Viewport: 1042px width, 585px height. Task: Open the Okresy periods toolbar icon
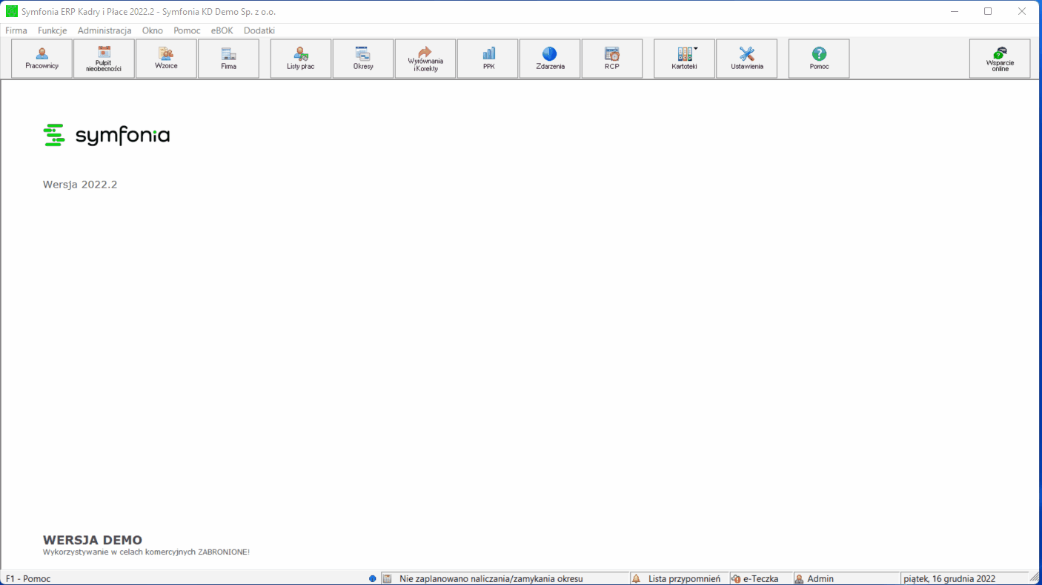coord(363,59)
